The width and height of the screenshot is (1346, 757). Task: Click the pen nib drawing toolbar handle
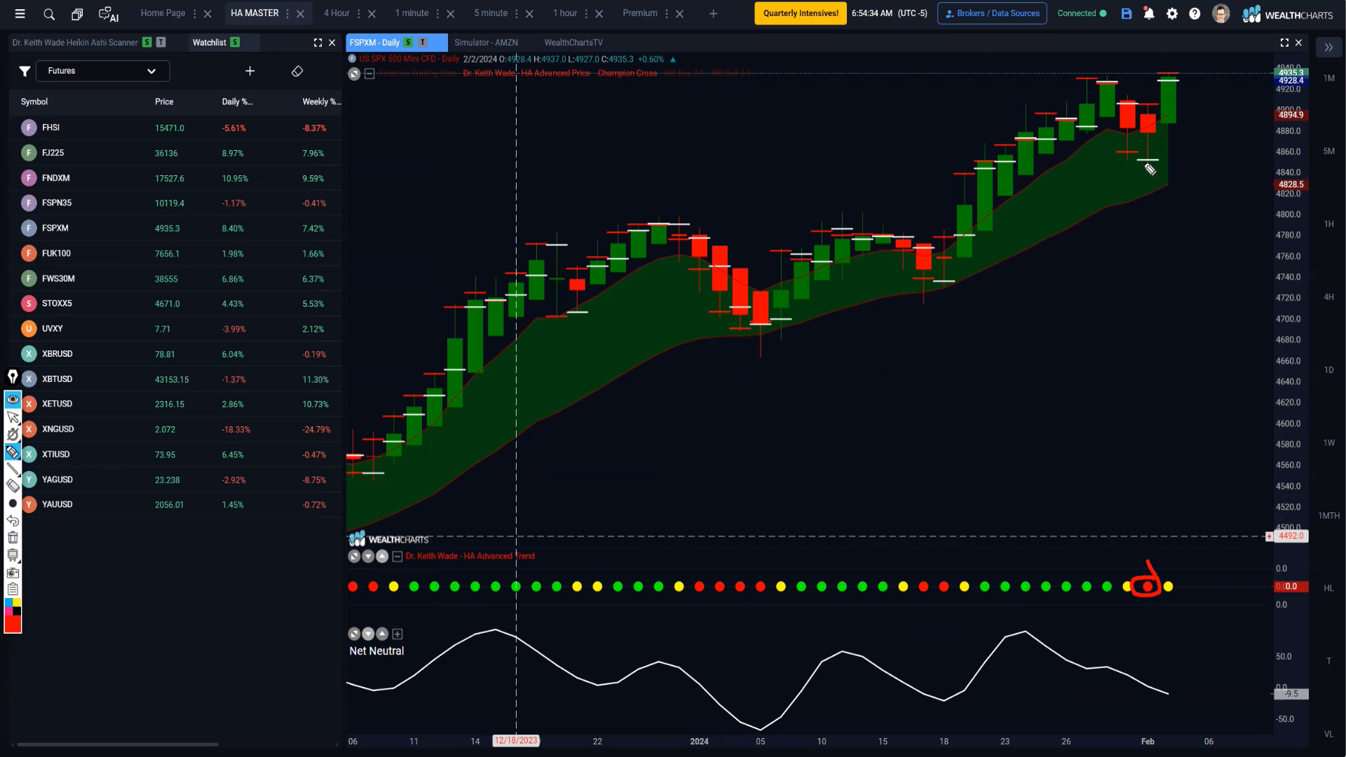pyautogui.click(x=13, y=377)
